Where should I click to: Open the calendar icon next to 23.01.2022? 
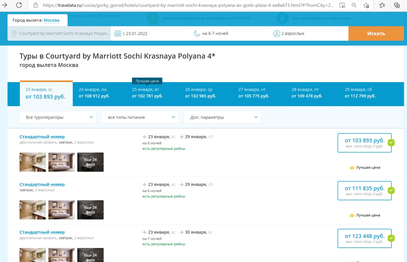coord(118,33)
